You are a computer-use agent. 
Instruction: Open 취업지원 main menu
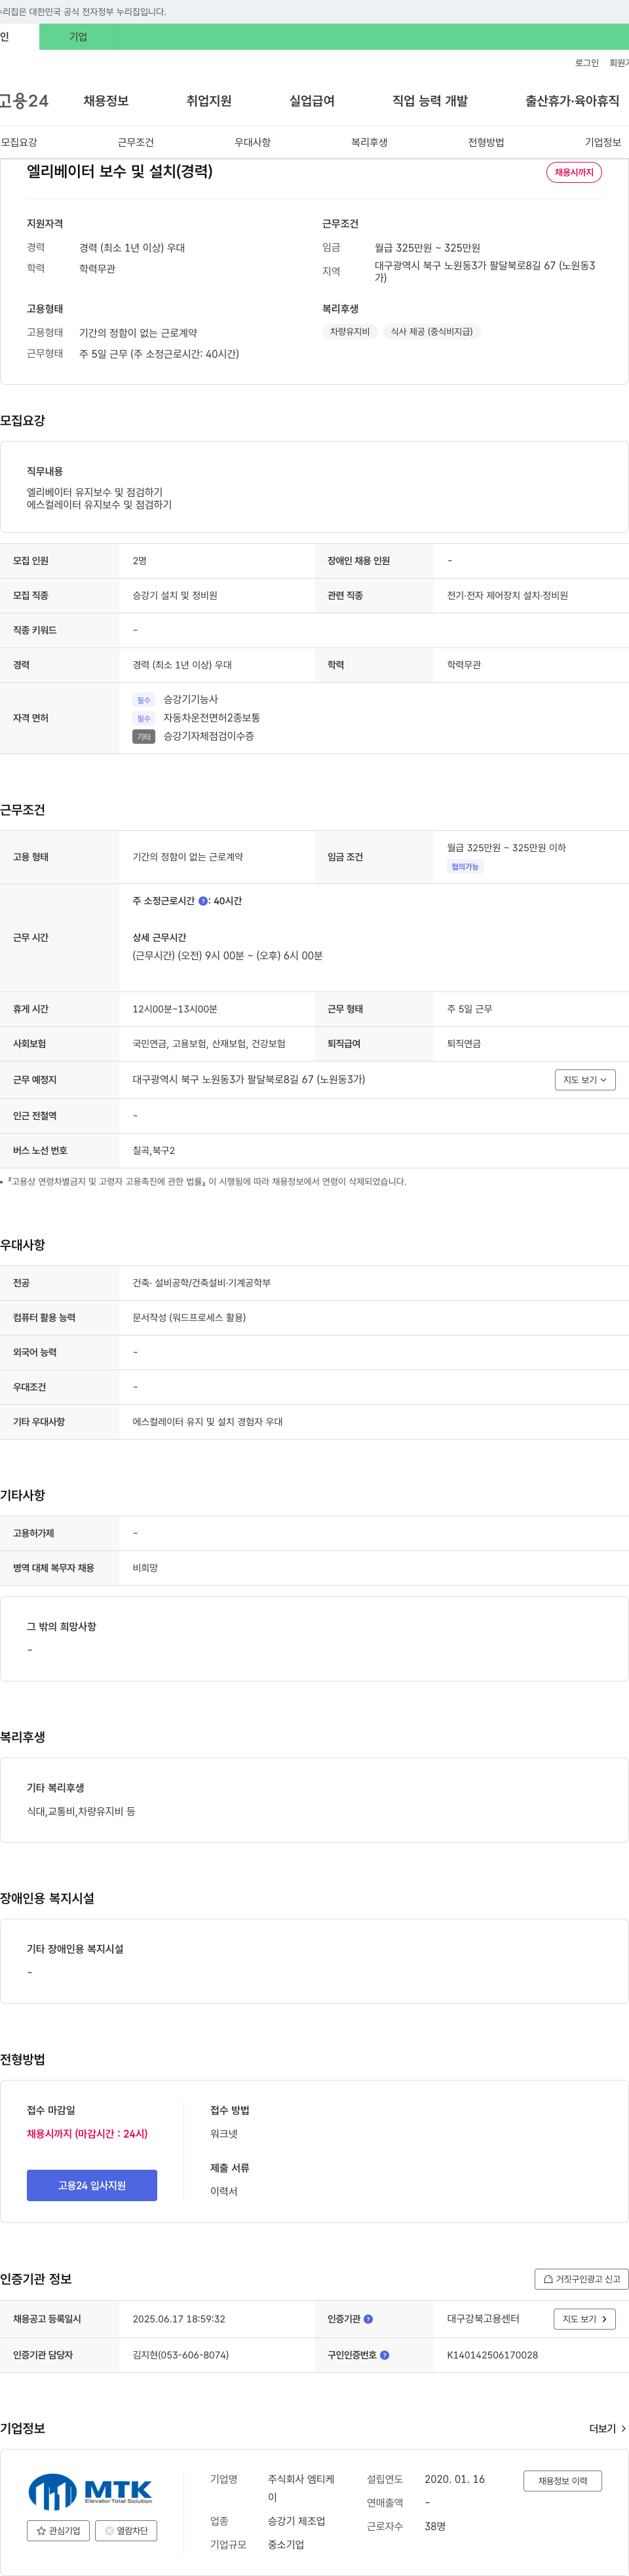[x=209, y=101]
